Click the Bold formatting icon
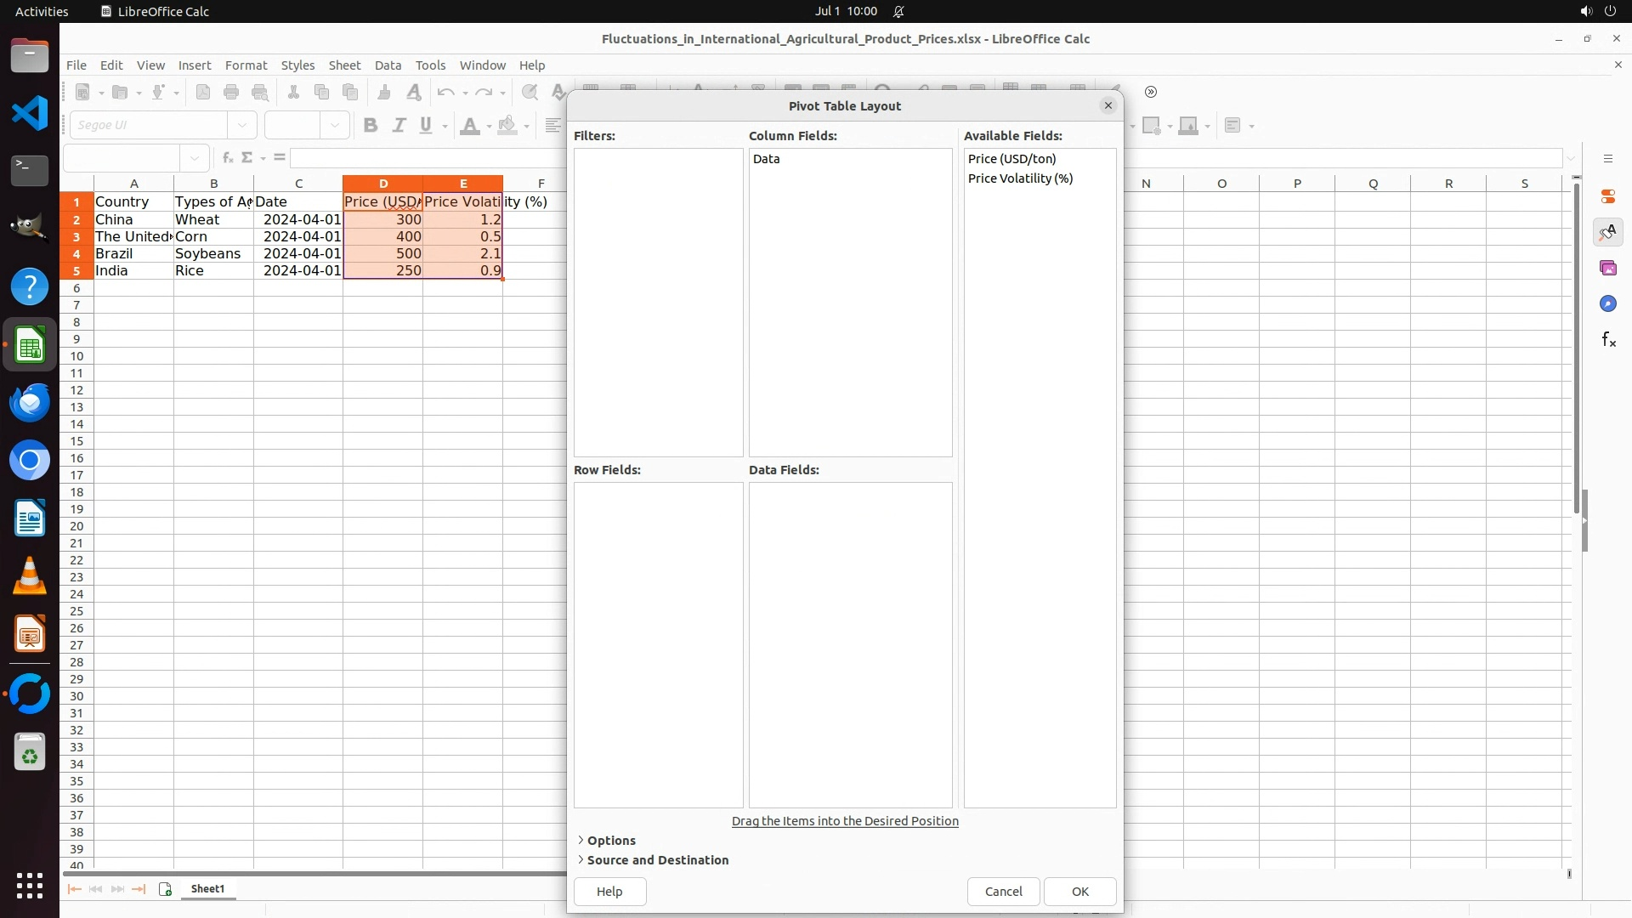This screenshot has width=1632, height=918. [371, 126]
